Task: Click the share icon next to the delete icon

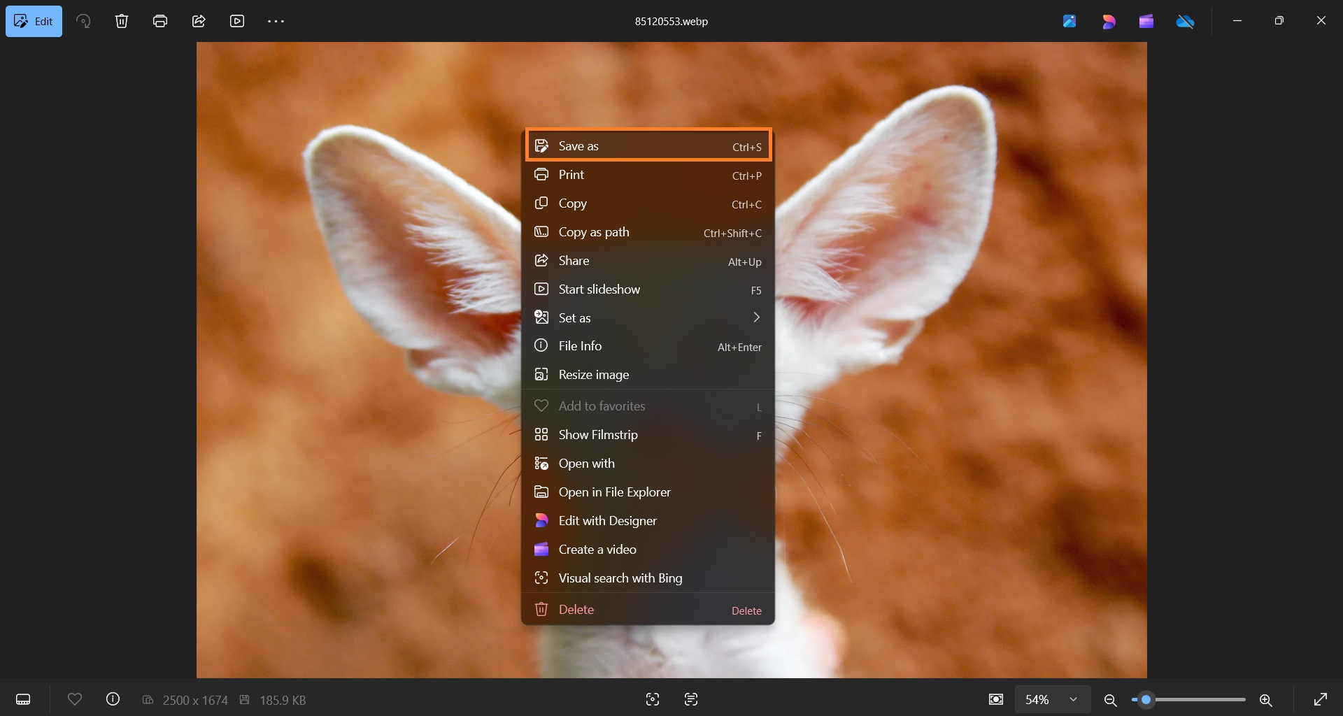Action: coord(199,21)
